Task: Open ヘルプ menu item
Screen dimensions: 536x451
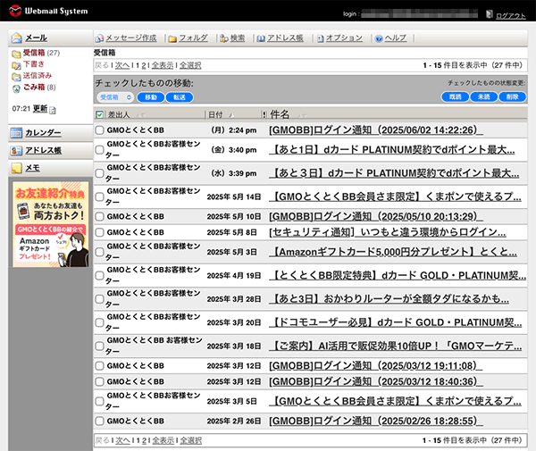Action: (396, 38)
